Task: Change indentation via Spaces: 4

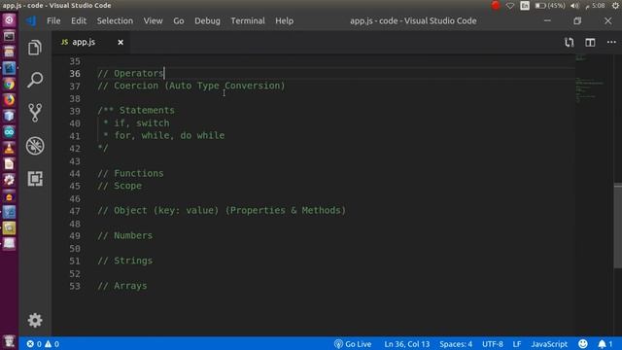Action: coord(456,344)
